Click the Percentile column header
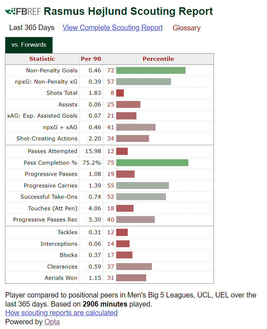Screen dimensions: 267x329 pos(158,59)
